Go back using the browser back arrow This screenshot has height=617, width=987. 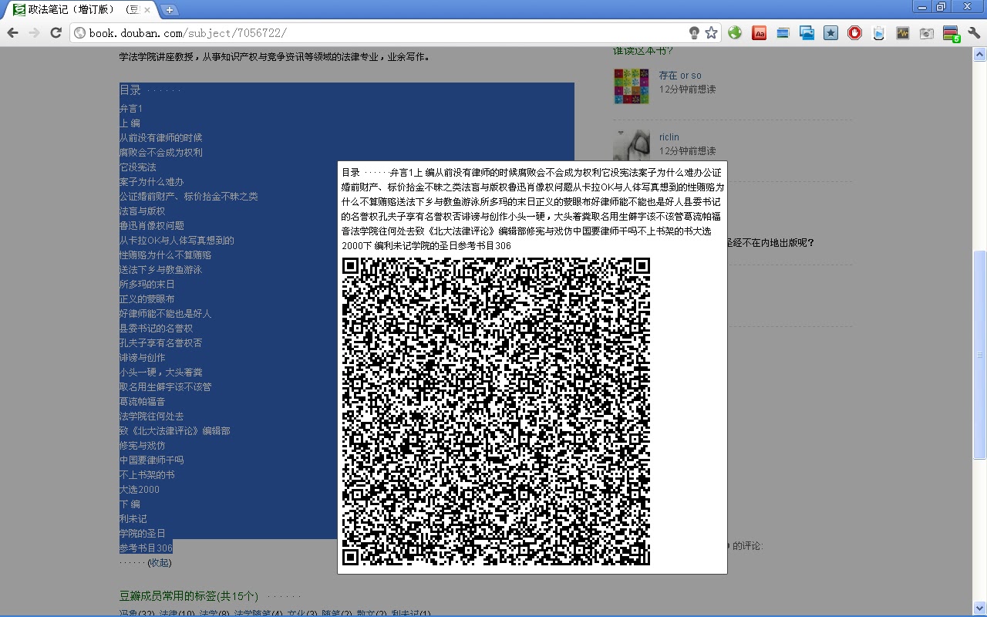[x=12, y=32]
